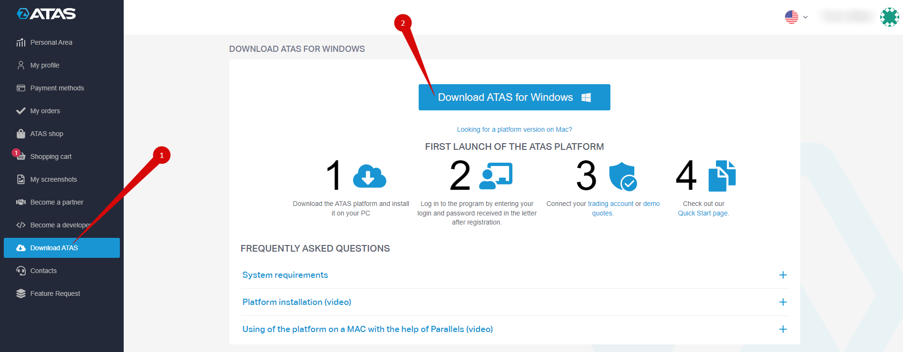Screen dimensions: 903x352
Task: Click the ATAS logo in sidebar
Action: point(46,14)
